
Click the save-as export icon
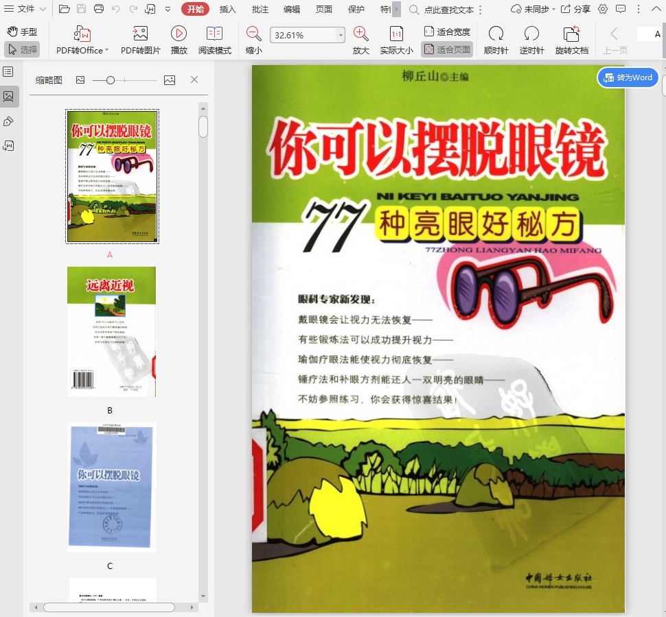click(150, 9)
